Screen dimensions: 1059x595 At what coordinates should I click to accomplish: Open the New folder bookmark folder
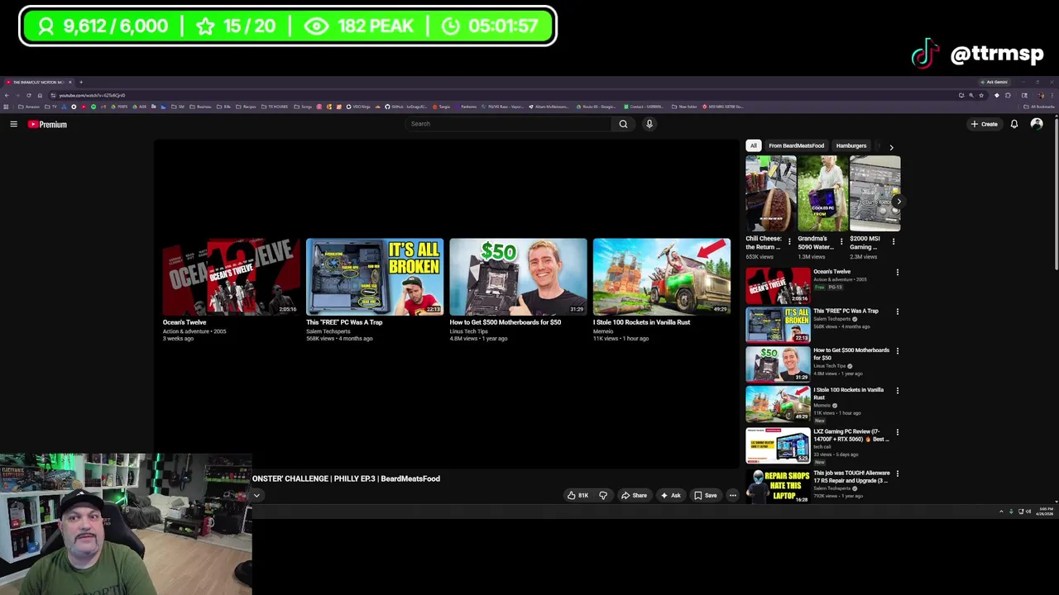coord(684,107)
